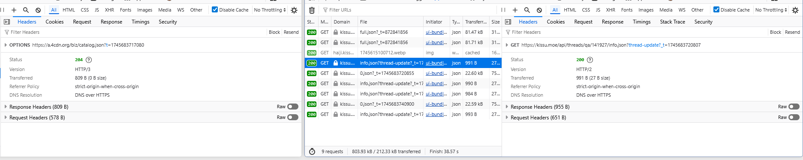Open network settings gear in left panel
Screen dimensions: 803x160
coord(294,10)
